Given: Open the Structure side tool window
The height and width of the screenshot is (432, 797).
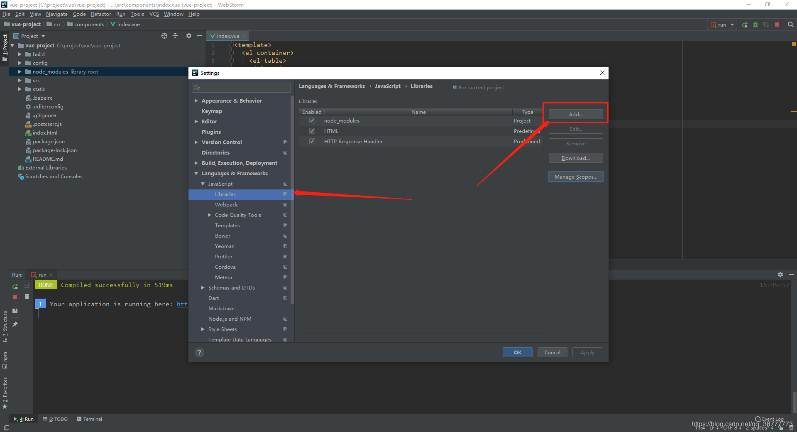Looking at the screenshot, I should pyautogui.click(x=5, y=326).
